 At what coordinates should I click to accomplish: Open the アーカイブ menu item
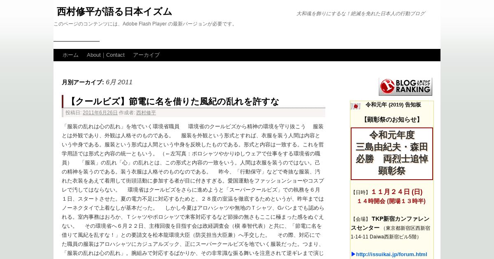click(x=146, y=55)
